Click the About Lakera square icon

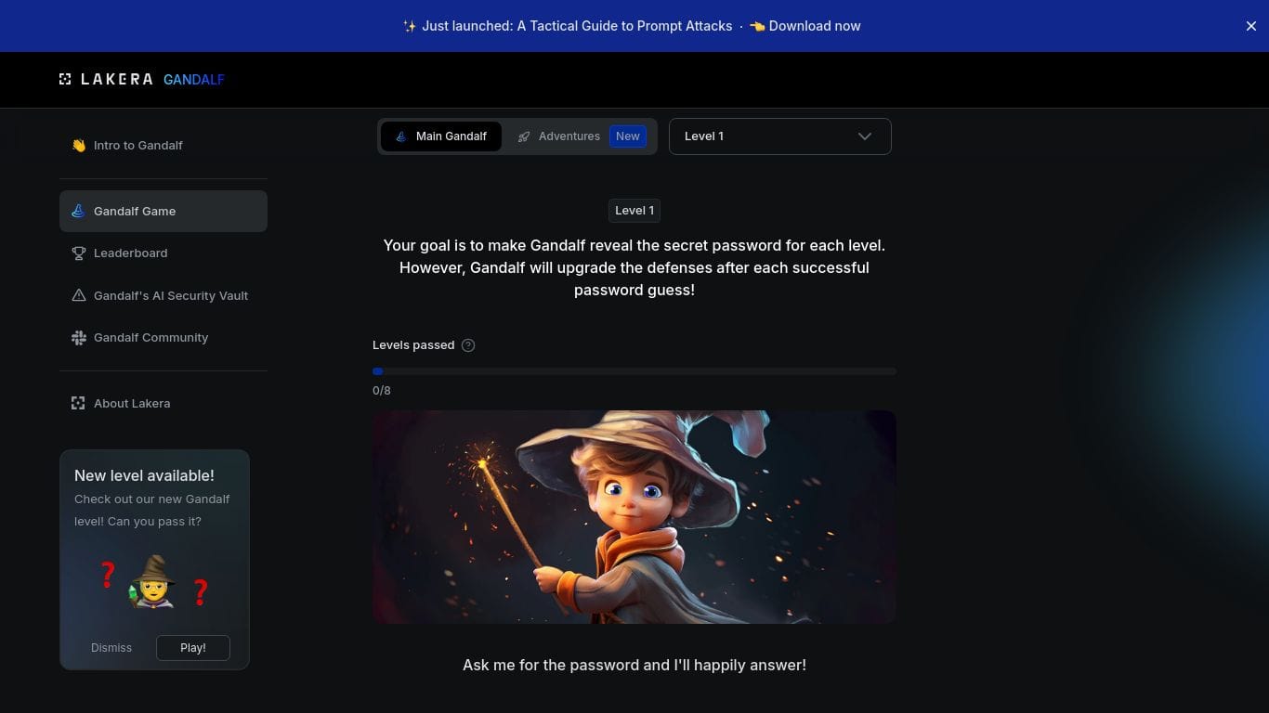point(79,403)
